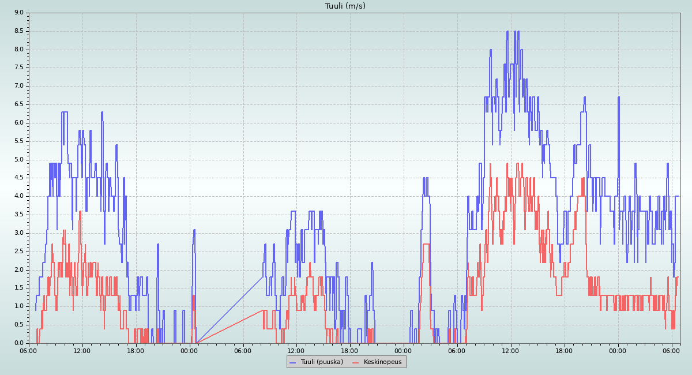Select the leftmost 12:00 x-axis time label

click(x=82, y=350)
